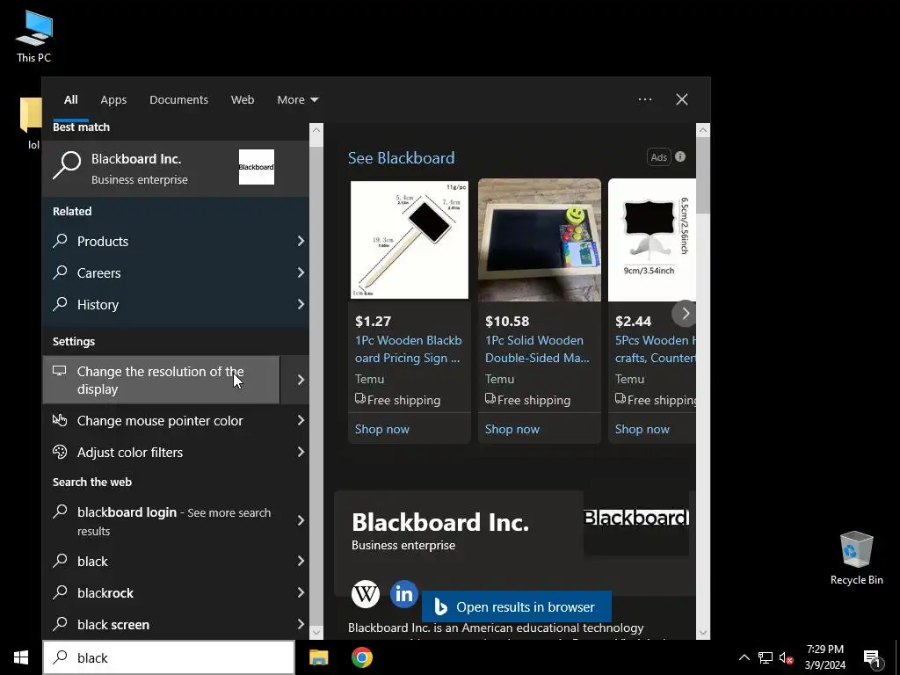Open the Recycle Bin desktop icon

click(856, 558)
